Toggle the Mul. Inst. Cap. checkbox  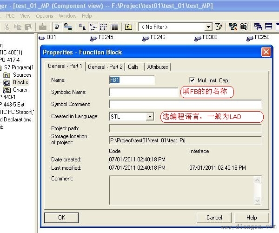[193, 80]
